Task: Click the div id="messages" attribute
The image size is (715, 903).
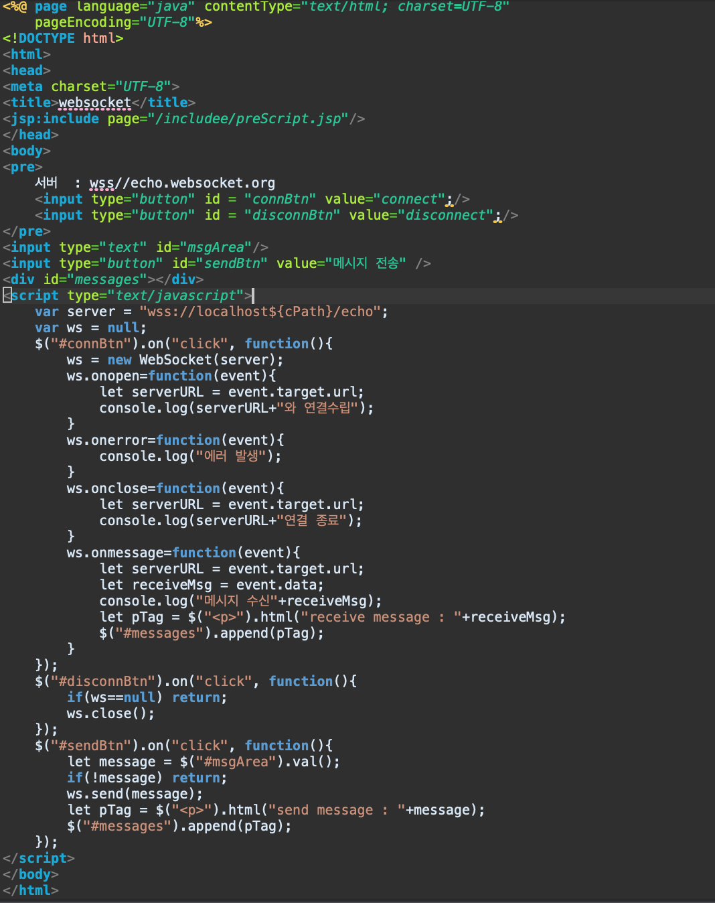Action: (x=95, y=279)
